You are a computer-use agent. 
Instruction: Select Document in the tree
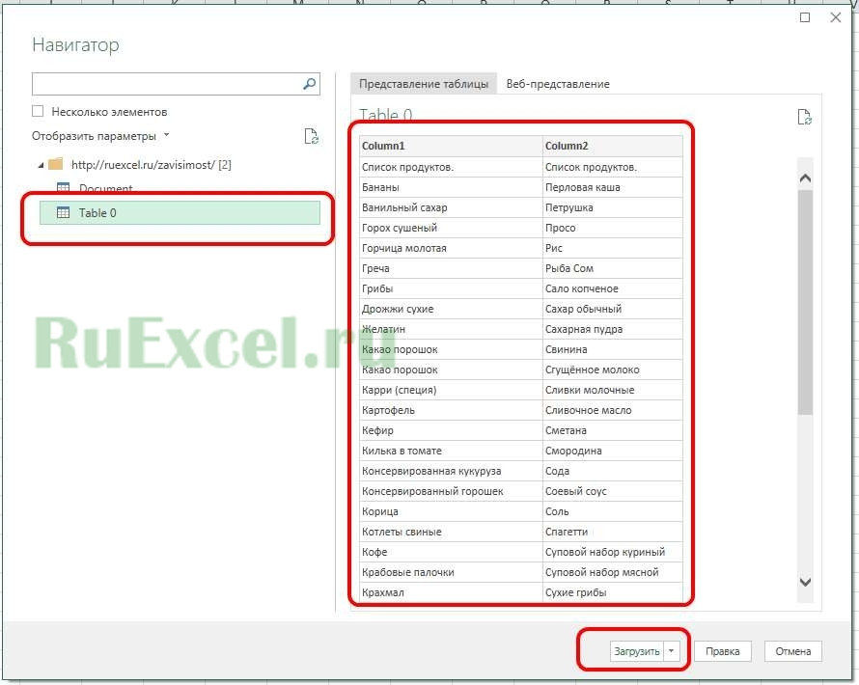pos(106,188)
